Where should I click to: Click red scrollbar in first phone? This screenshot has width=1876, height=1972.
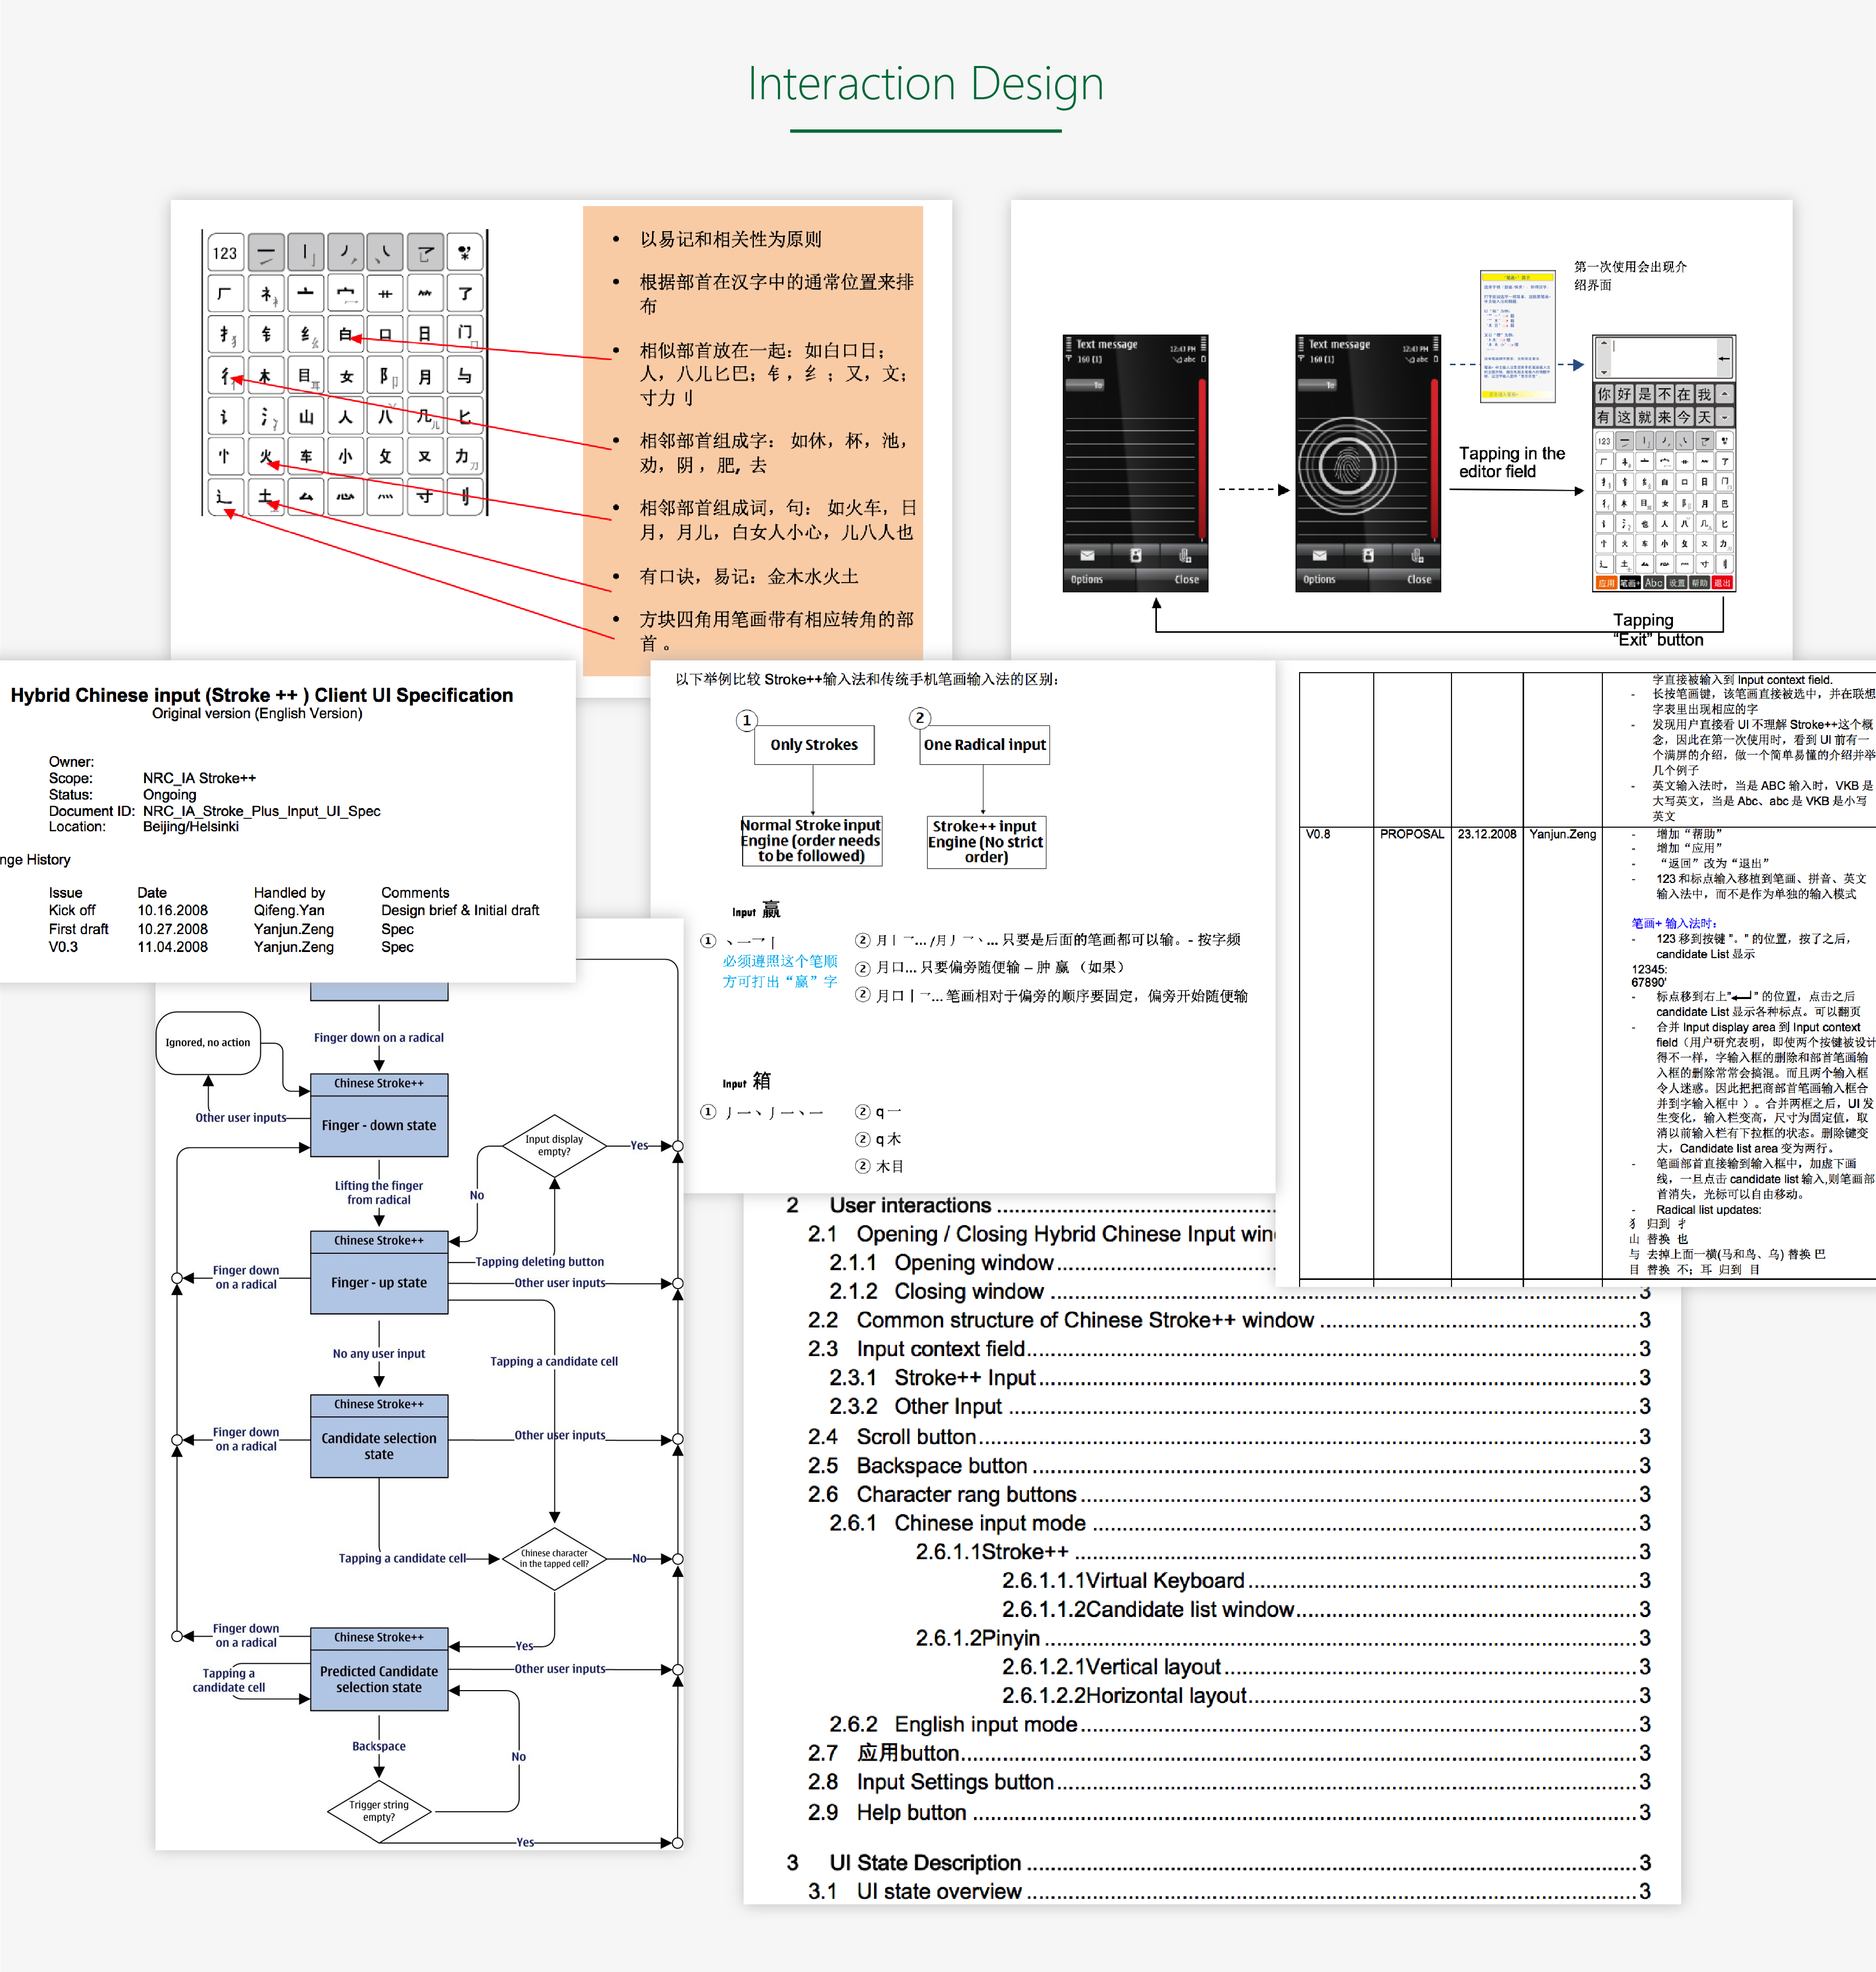coord(1201,460)
